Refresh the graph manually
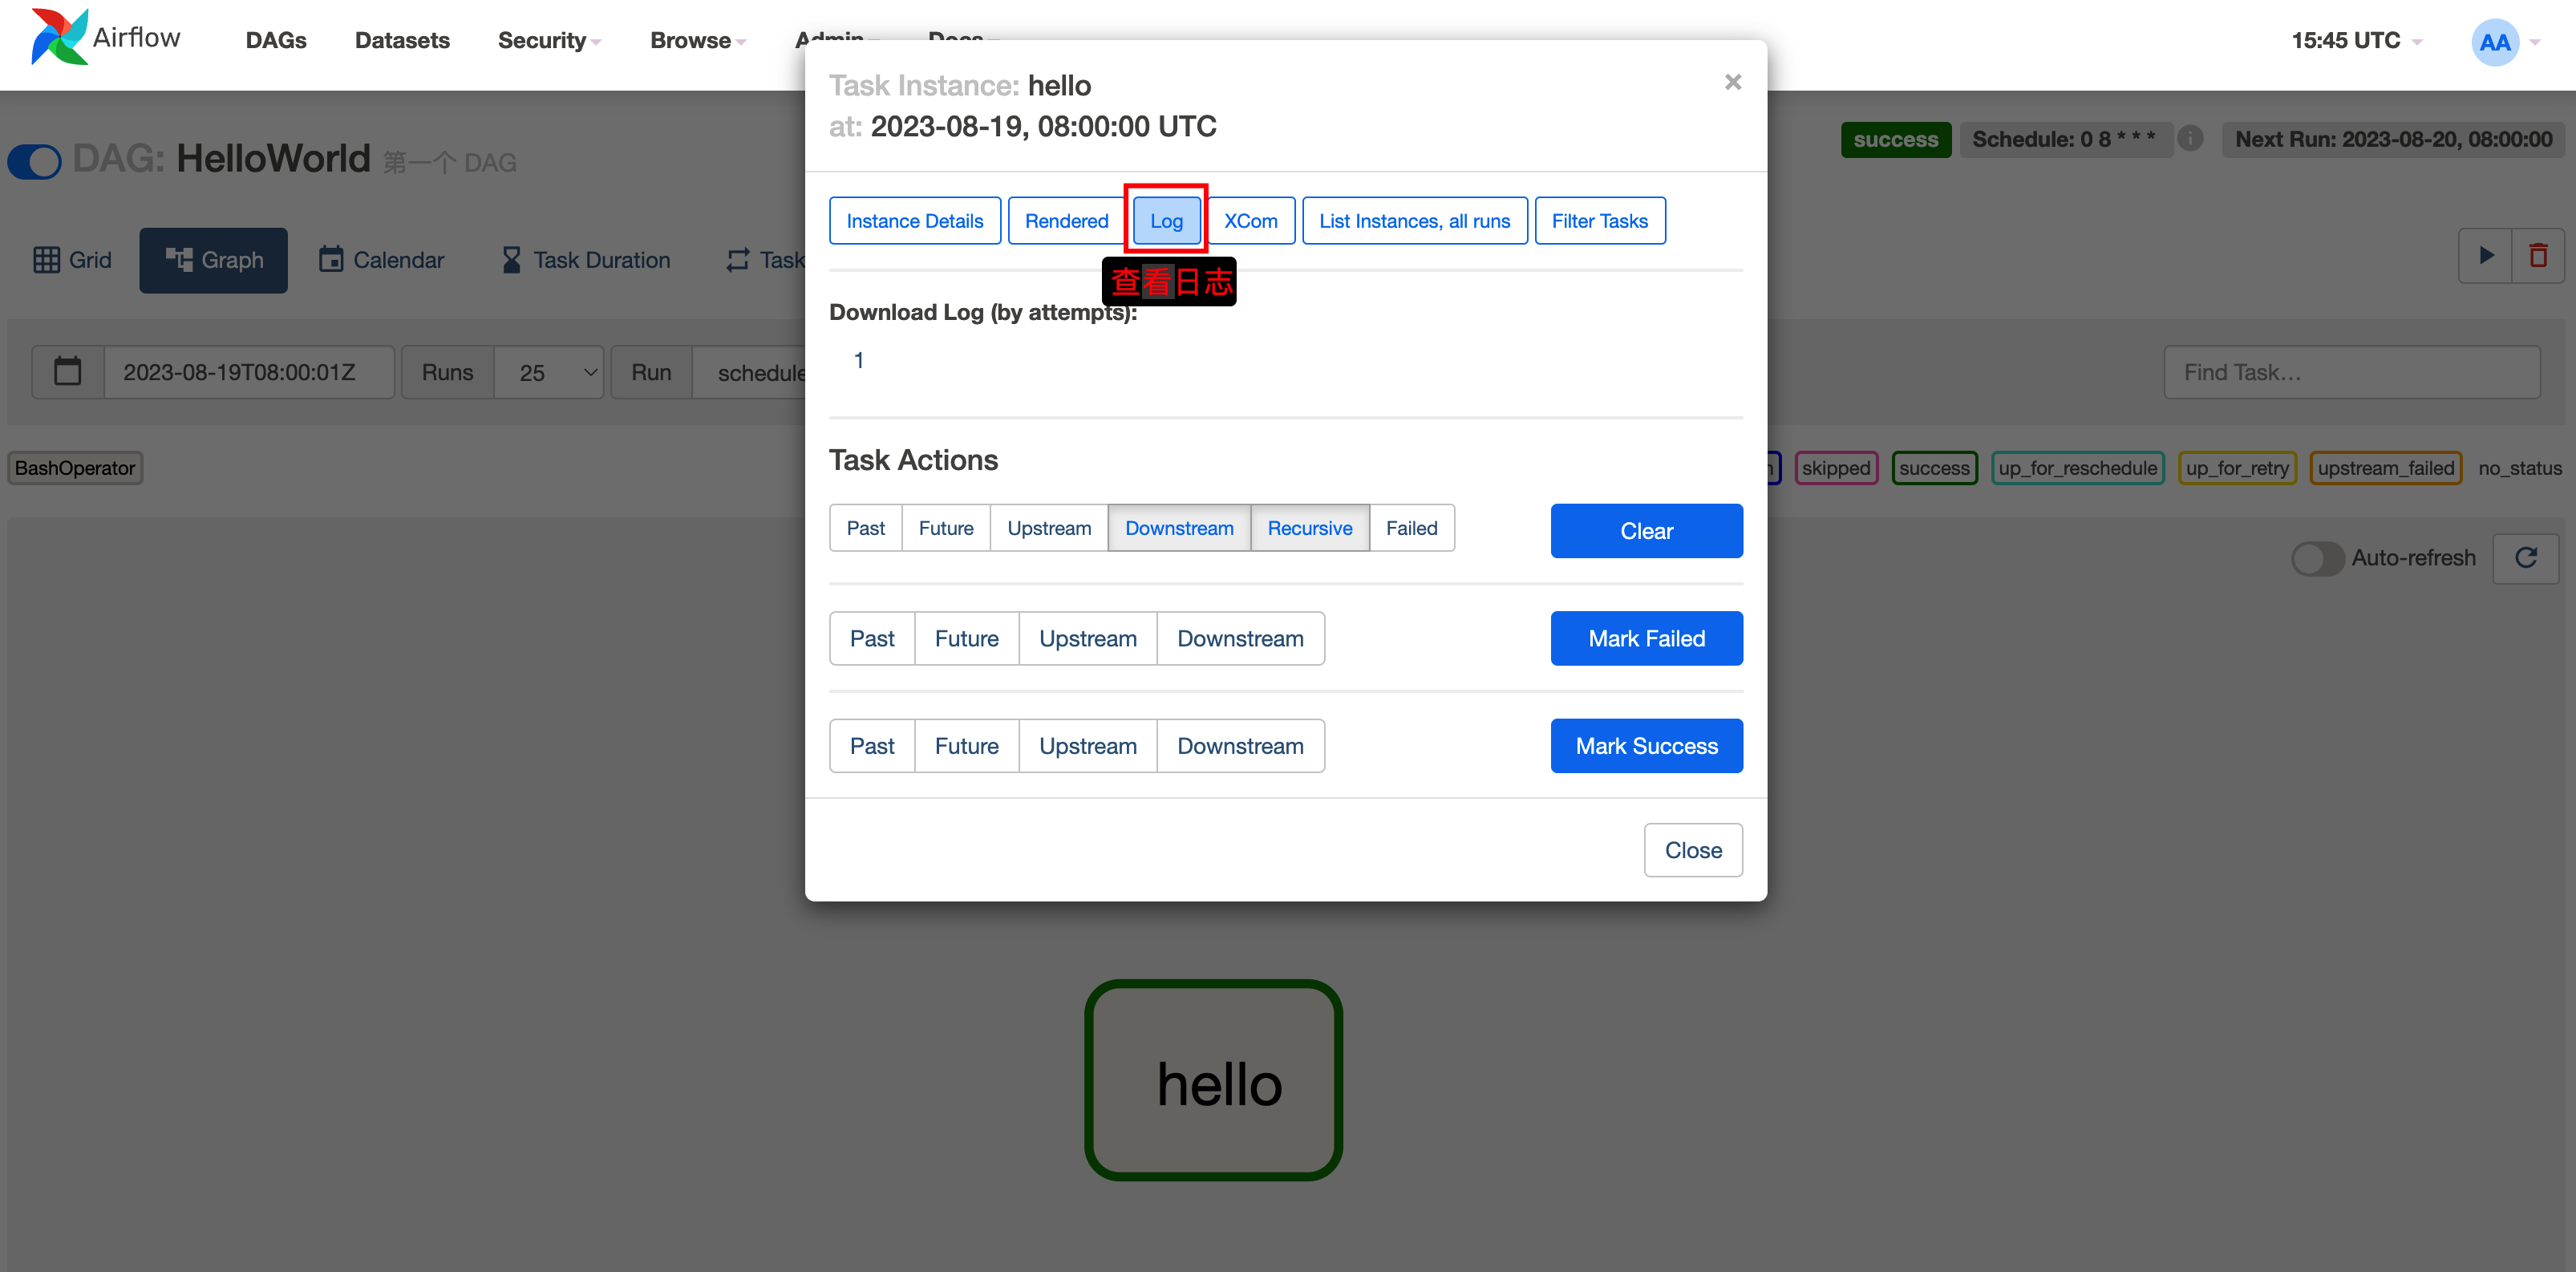This screenshot has height=1272, width=2576. 2527,558
